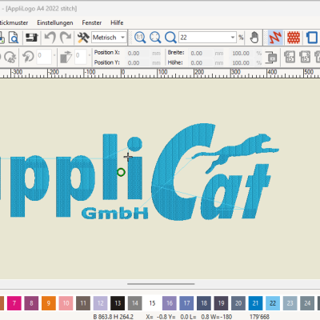Select color swatch 8

click(x=31, y=303)
